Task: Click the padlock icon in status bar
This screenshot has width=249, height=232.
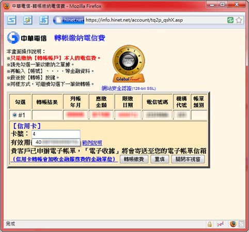Action: pyautogui.click(x=210, y=224)
